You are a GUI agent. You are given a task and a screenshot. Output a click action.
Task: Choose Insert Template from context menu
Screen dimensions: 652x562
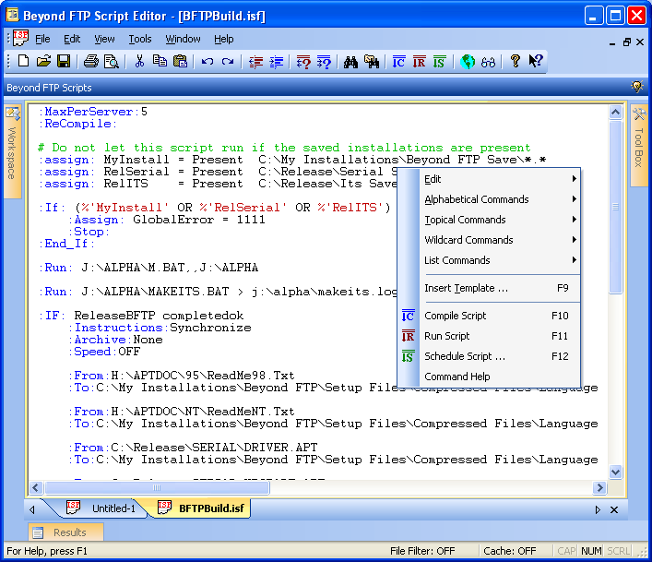coord(490,288)
